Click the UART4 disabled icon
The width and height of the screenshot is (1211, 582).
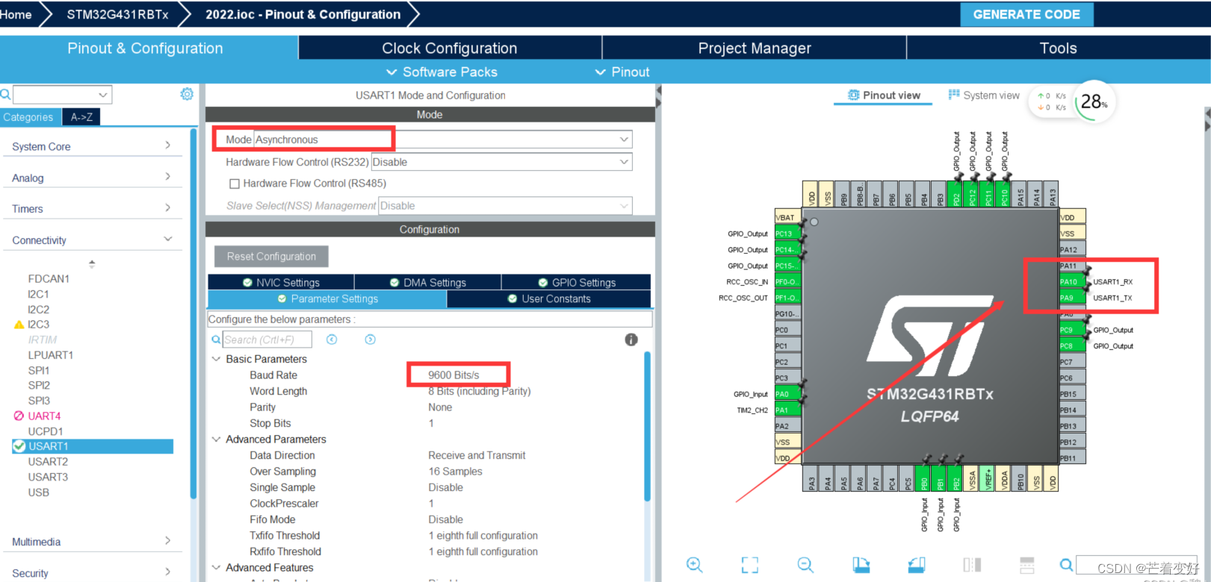click(x=19, y=416)
